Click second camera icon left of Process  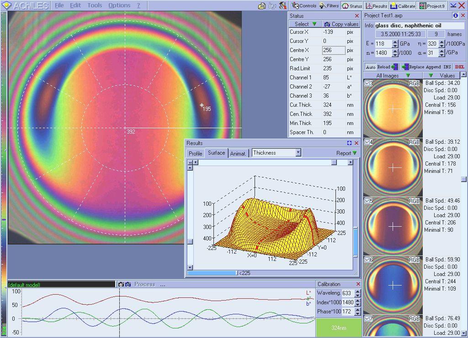pyautogui.click(x=128, y=284)
